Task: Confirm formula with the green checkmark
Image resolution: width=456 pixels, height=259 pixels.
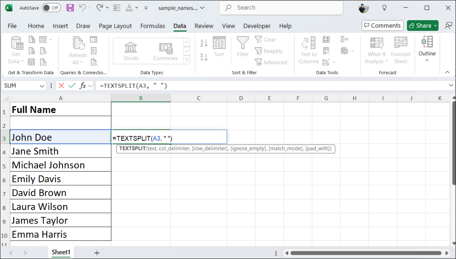Action: [72, 86]
